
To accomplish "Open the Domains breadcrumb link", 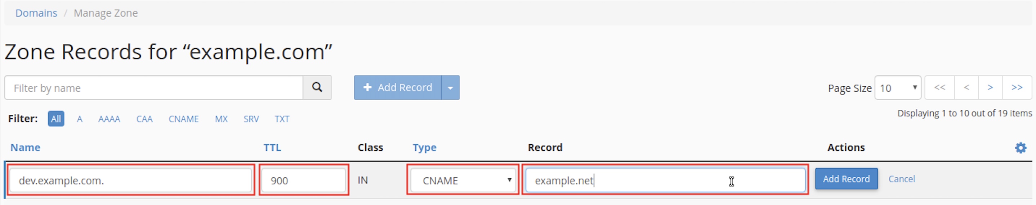I will coord(36,13).
